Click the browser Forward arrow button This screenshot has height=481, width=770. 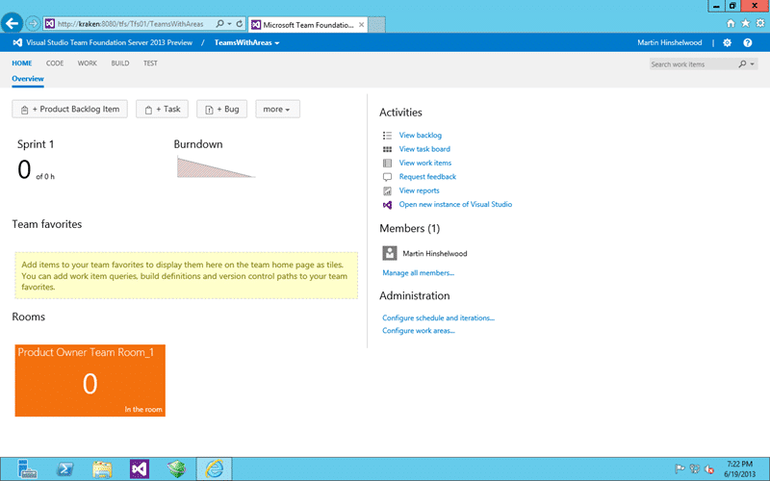click(x=33, y=23)
